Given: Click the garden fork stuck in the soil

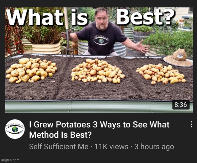Looking at the screenshot, I should (67, 34).
